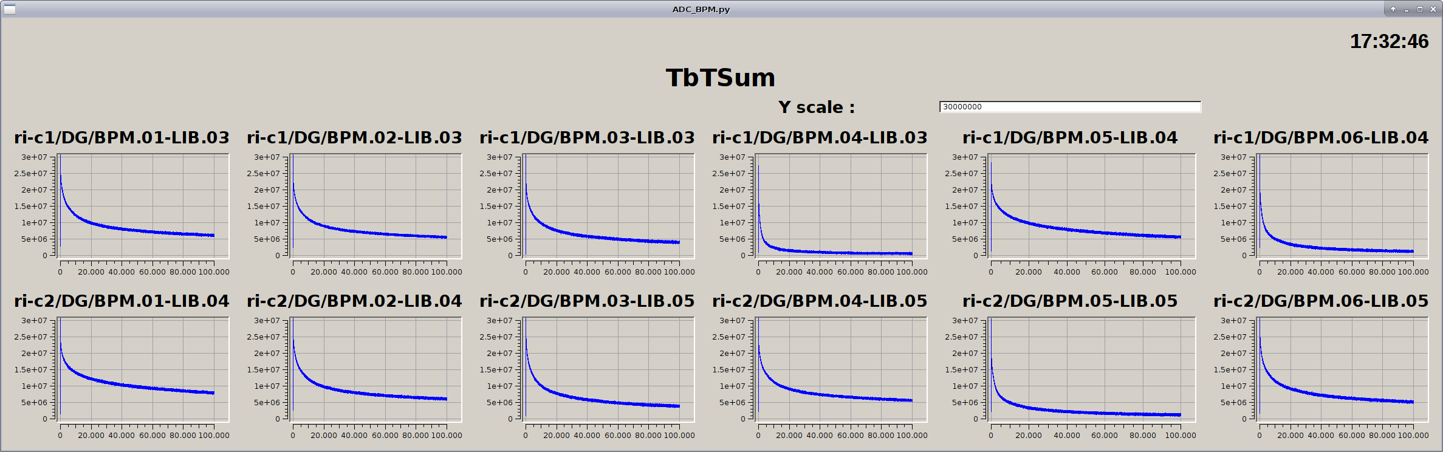
Task: Click the ri-c1/DG/BPM.01-LIB.03 plot area
Action: click(143, 206)
